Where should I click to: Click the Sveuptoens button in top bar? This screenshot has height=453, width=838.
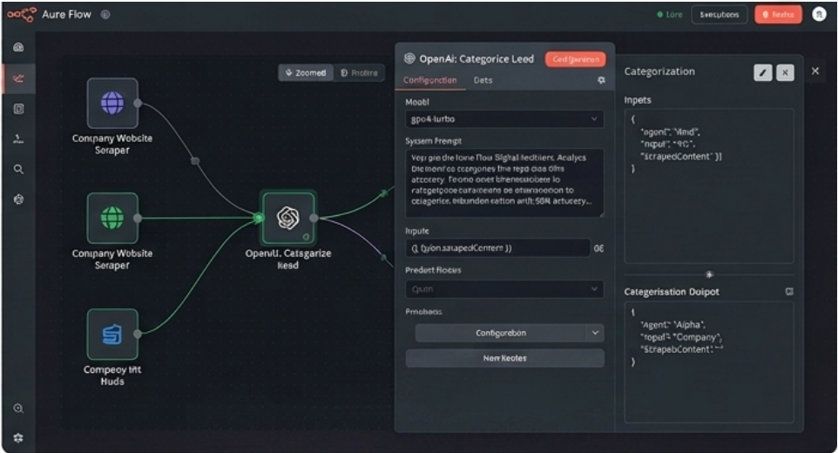[720, 15]
